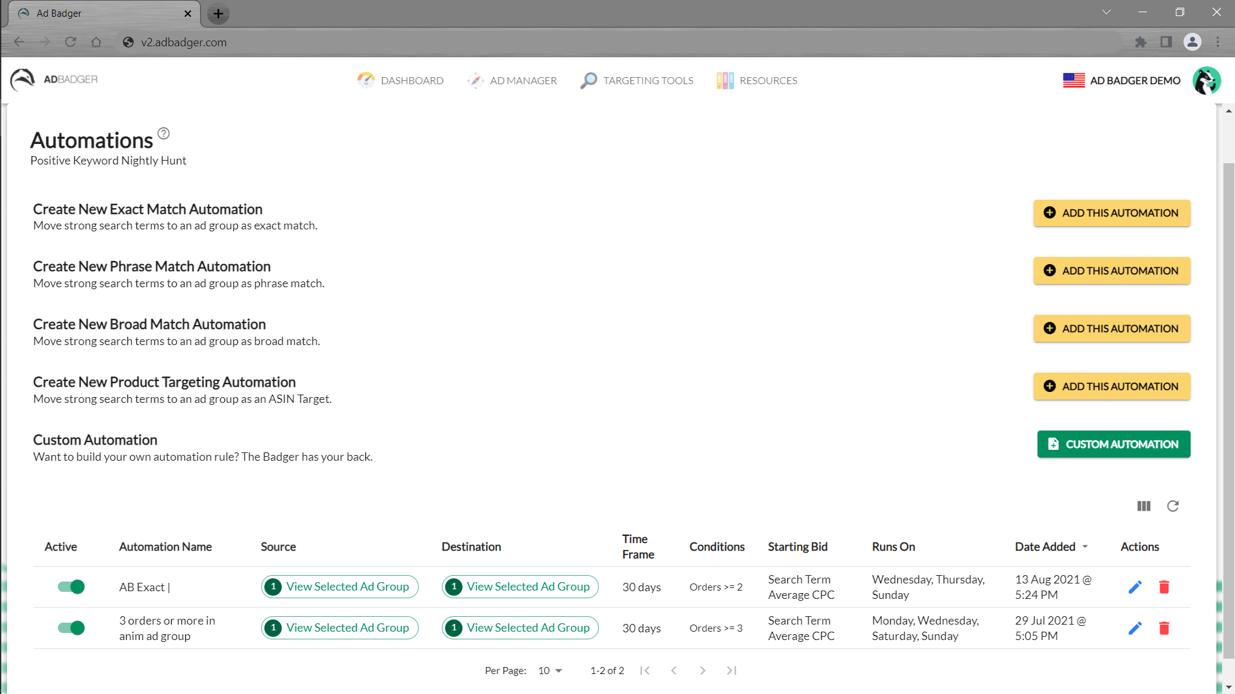Disable the AB Exact automation toggle
Screen dimensions: 1235x694
pyautogui.click(x=71, y=587)
